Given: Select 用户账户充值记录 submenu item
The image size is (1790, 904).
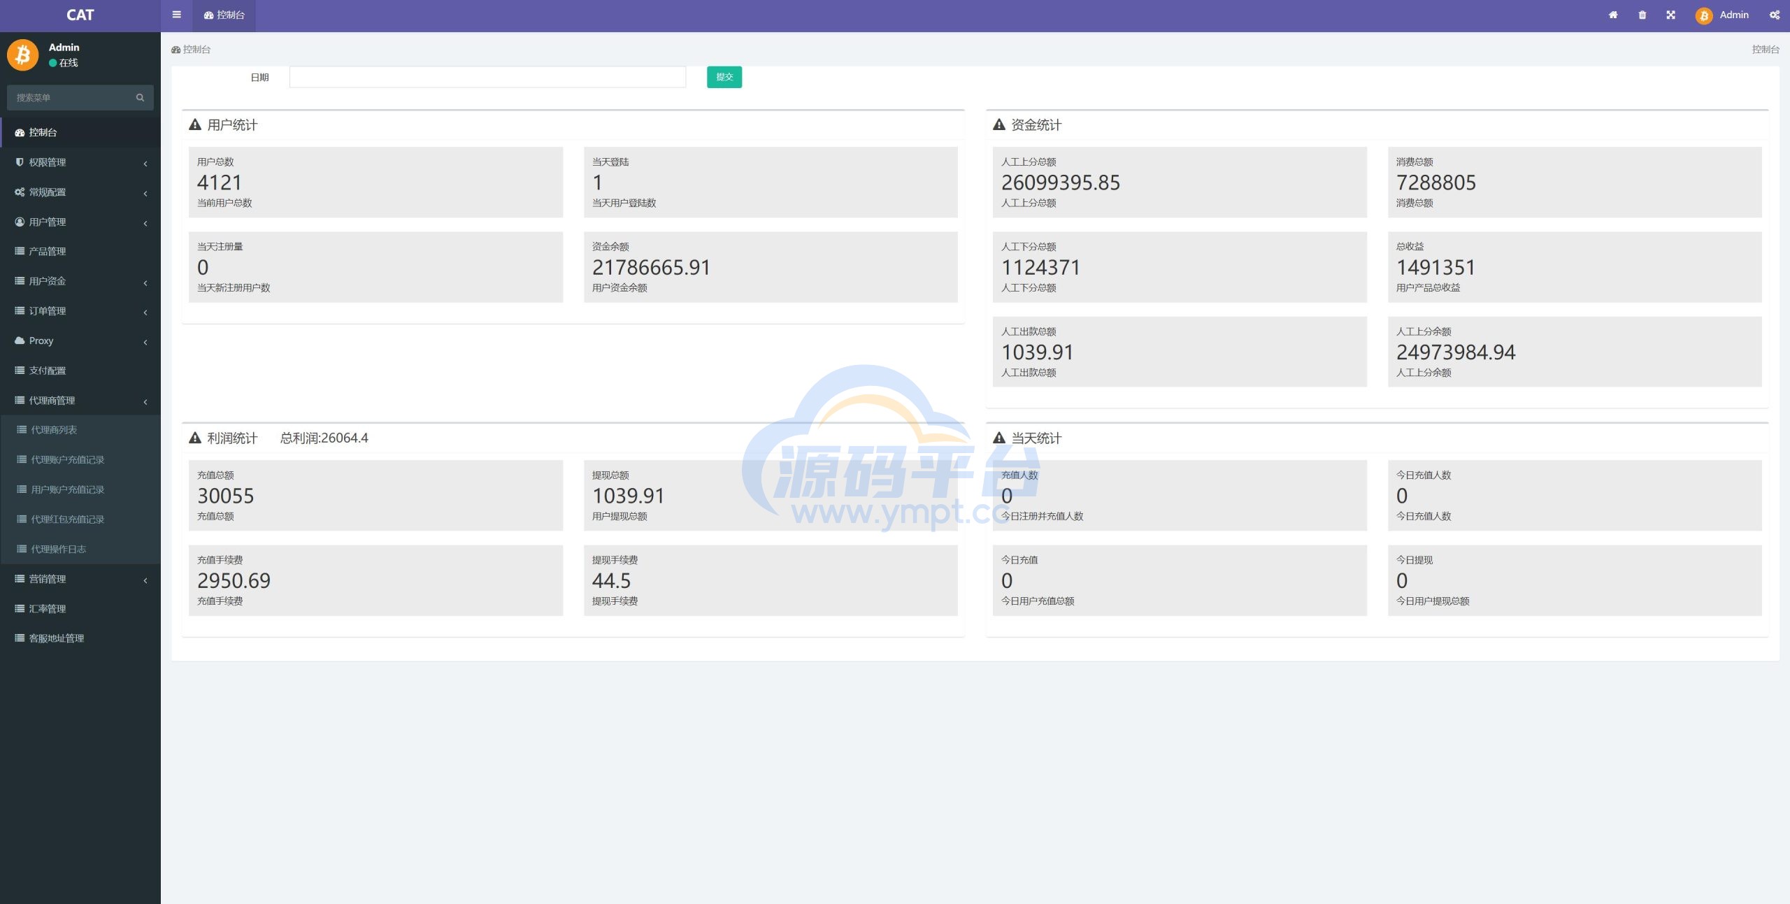Looking at the screenshot, I should pos(80,489).
